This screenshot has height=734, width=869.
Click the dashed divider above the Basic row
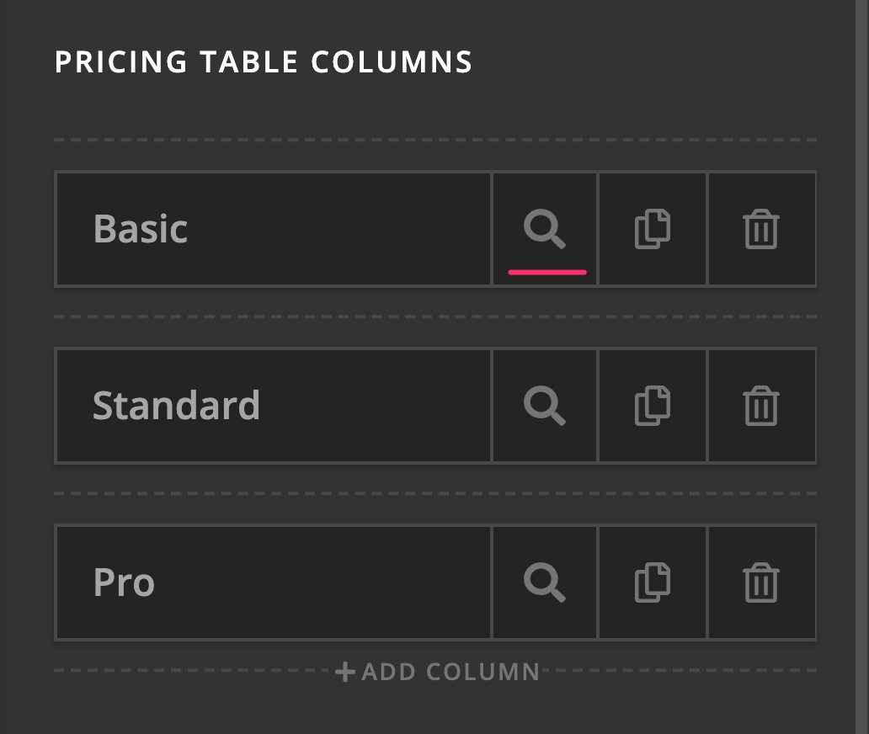click(435, 141)
